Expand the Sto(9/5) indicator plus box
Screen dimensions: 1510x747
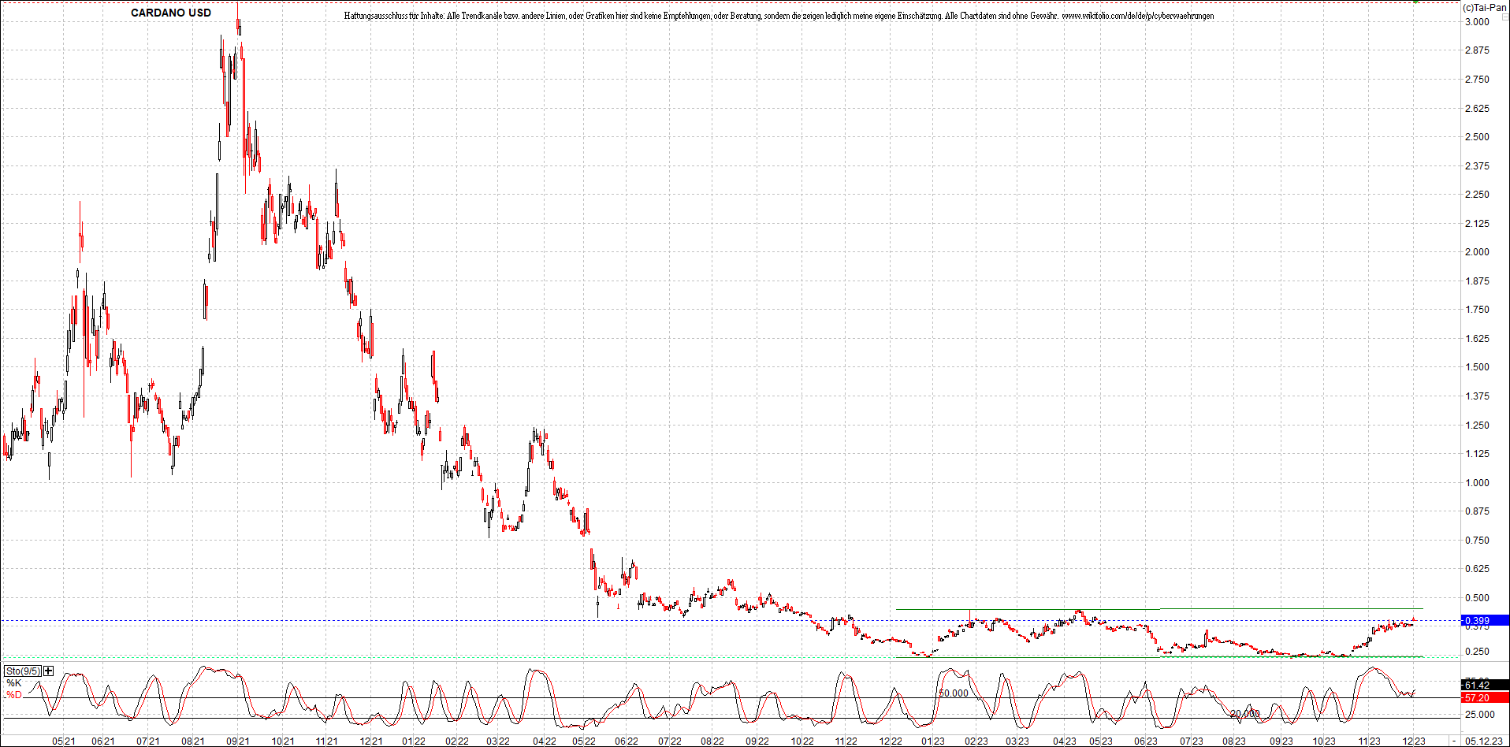(x=48, y=671)
